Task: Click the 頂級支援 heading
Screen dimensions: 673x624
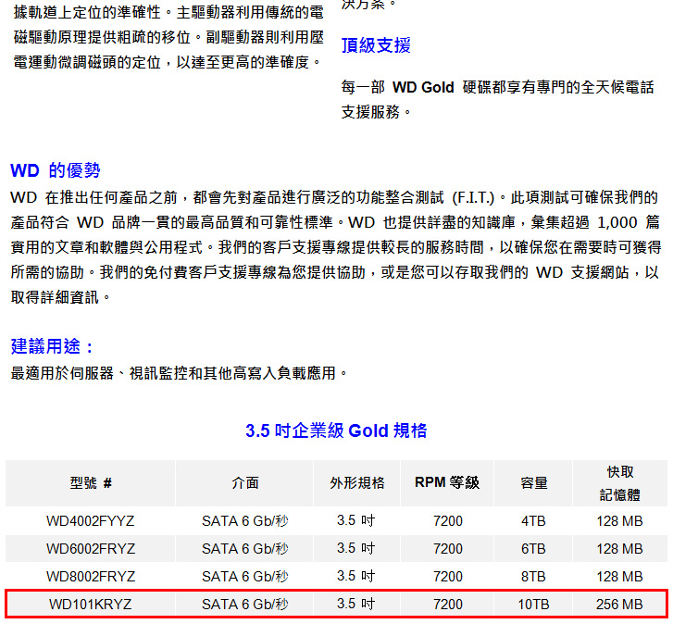Action: 376,45
